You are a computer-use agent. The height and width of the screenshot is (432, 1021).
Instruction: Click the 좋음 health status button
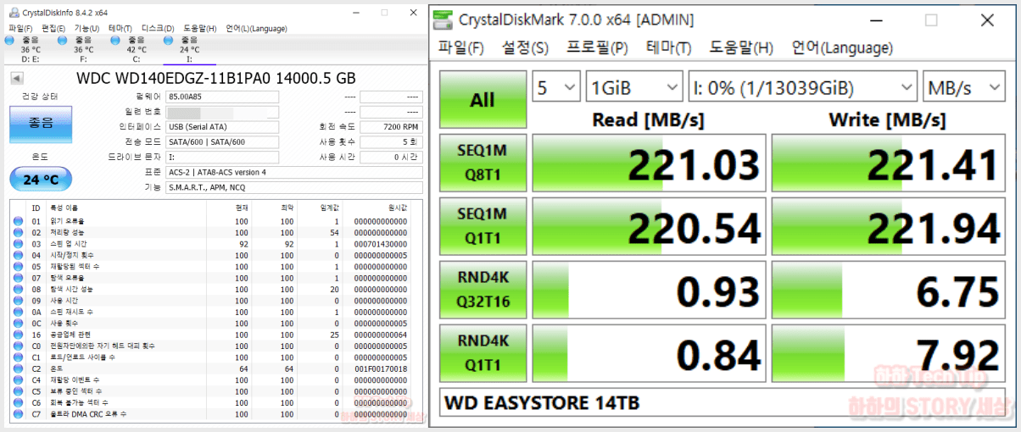41,124
